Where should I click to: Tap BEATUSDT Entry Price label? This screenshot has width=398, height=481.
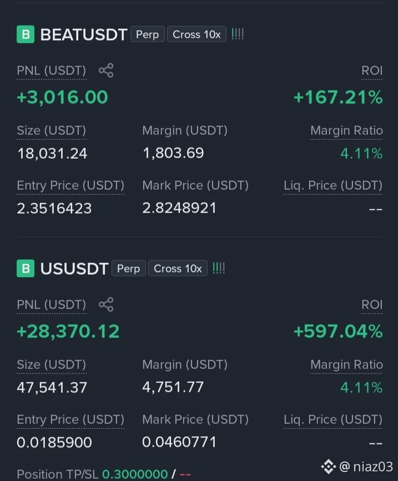point(70,185)
